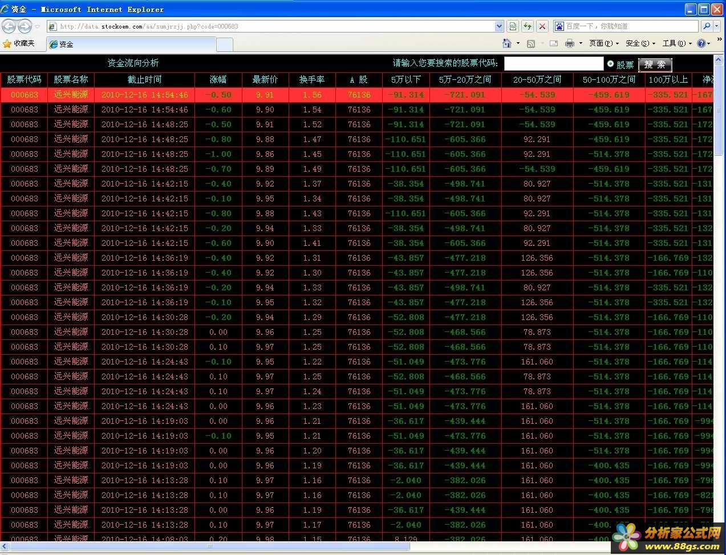Screen dimensions: 726x555
Task: Select the 股票 radio button
Action: click(610, 64)
